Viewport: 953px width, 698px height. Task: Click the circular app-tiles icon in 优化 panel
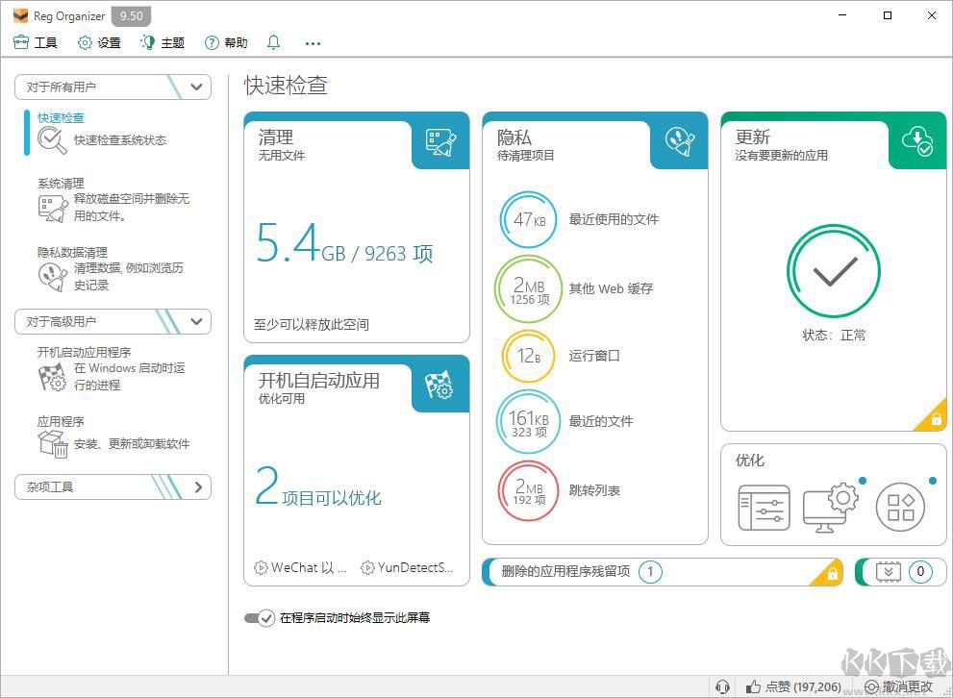click(901, 507)
